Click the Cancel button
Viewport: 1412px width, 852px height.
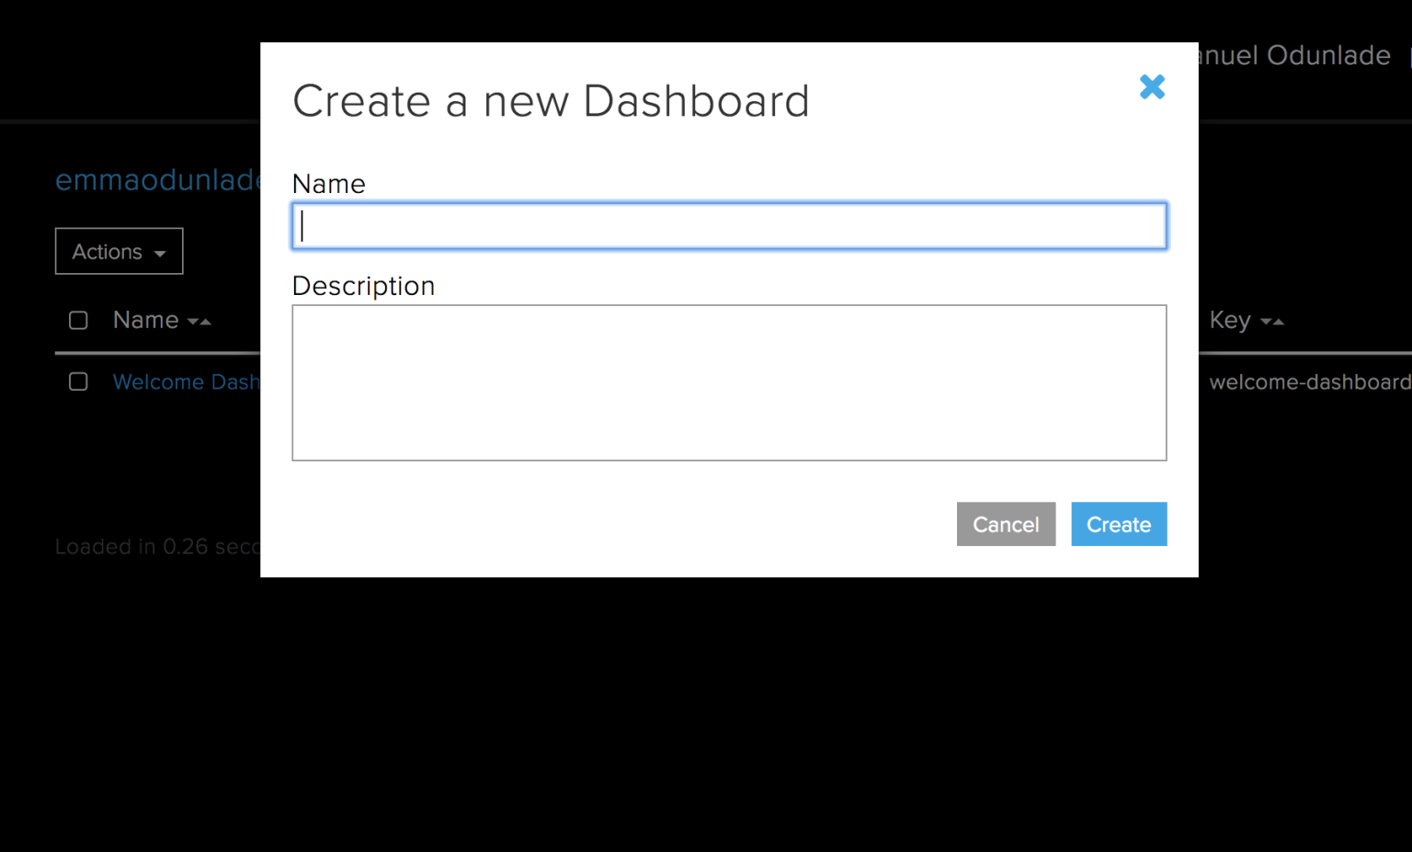pyautogui.click(x=1006, y=524)
